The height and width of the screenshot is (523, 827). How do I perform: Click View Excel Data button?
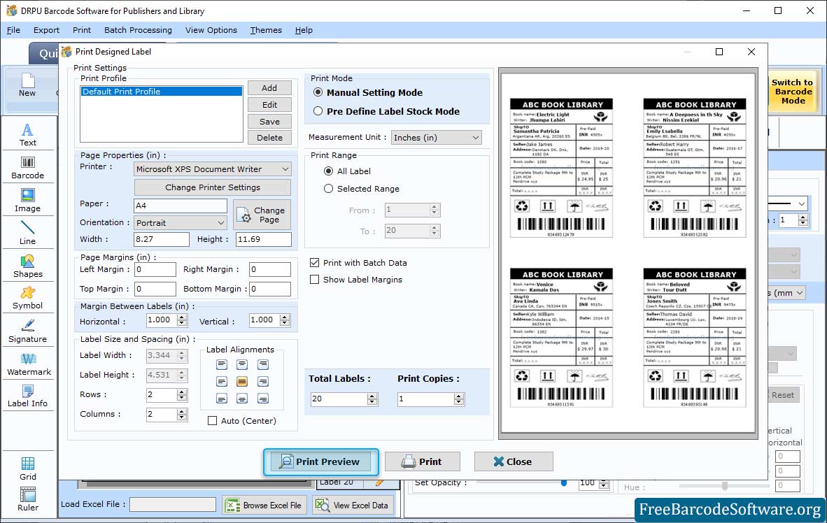pyautogui.click(x=352, y=505)
